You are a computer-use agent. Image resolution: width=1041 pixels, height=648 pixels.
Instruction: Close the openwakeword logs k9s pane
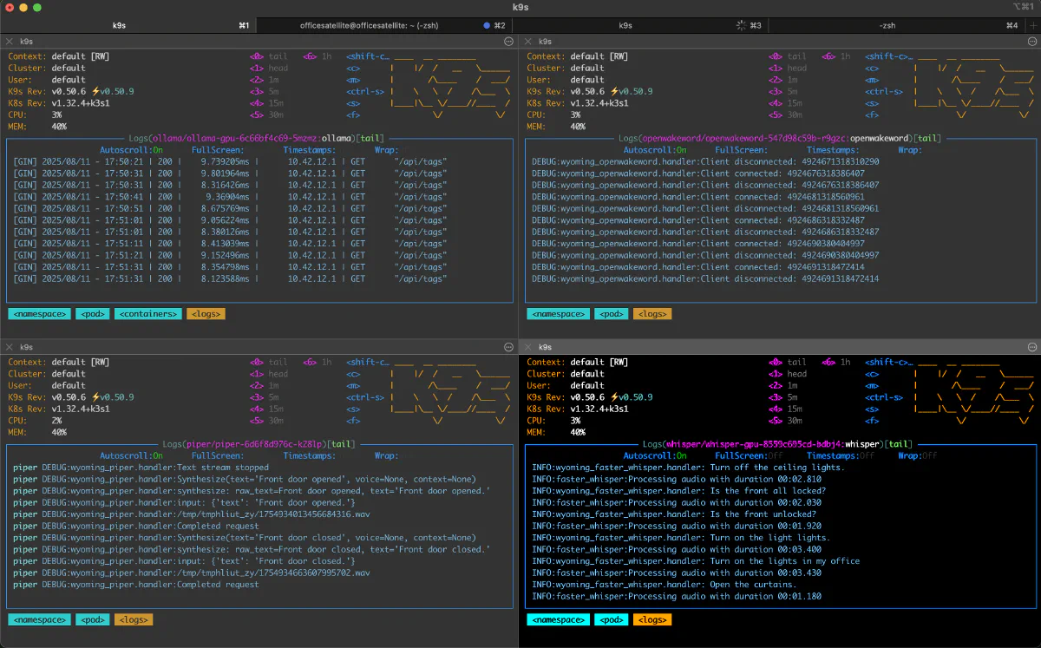click(528, 41)
